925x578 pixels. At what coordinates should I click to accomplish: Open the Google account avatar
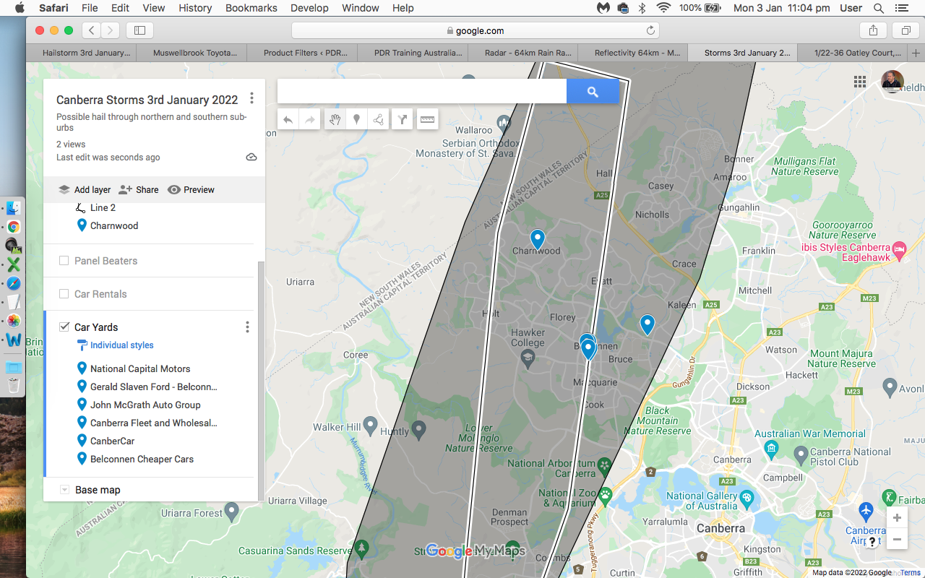point(892,82)
